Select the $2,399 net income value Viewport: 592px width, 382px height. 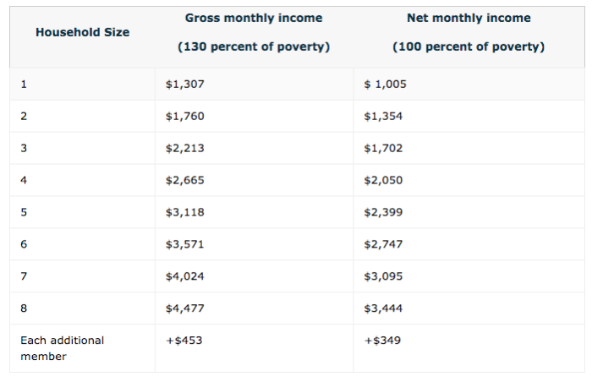pyautogui.click(x=383, y=212)
